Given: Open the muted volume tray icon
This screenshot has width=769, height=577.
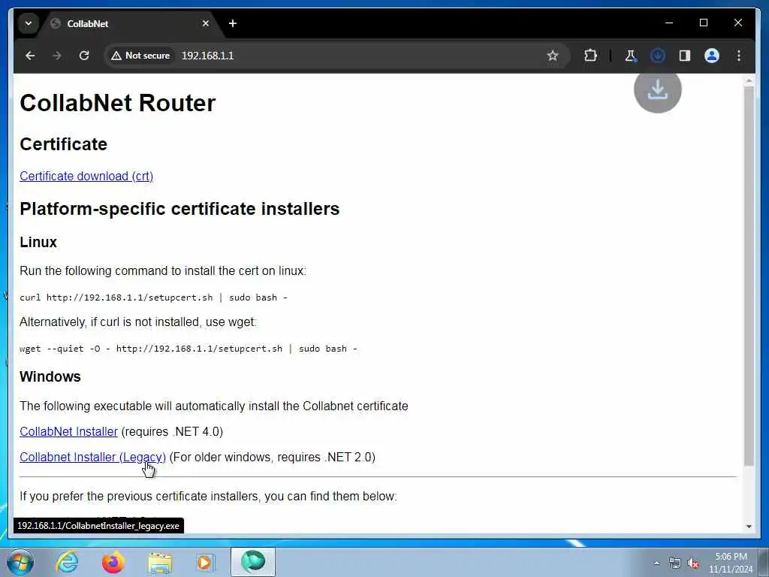Looking at the screenshot, I should pos(693,563).
